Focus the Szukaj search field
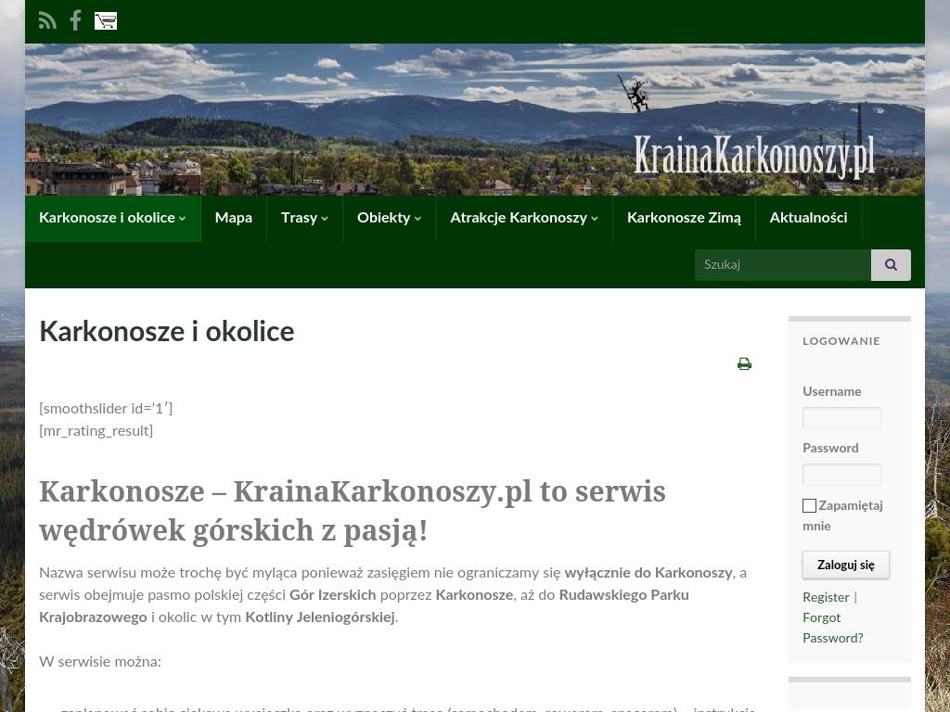 [x=783, y=264]
